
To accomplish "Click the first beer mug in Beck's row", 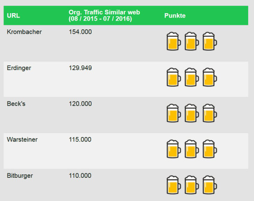I will (174, 113).
